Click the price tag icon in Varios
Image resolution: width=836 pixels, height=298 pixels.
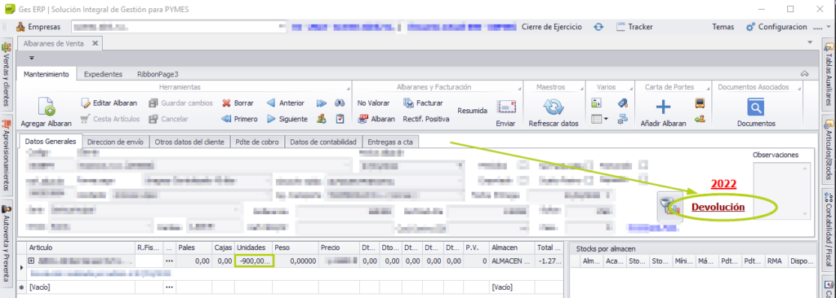tap(622, 103)
